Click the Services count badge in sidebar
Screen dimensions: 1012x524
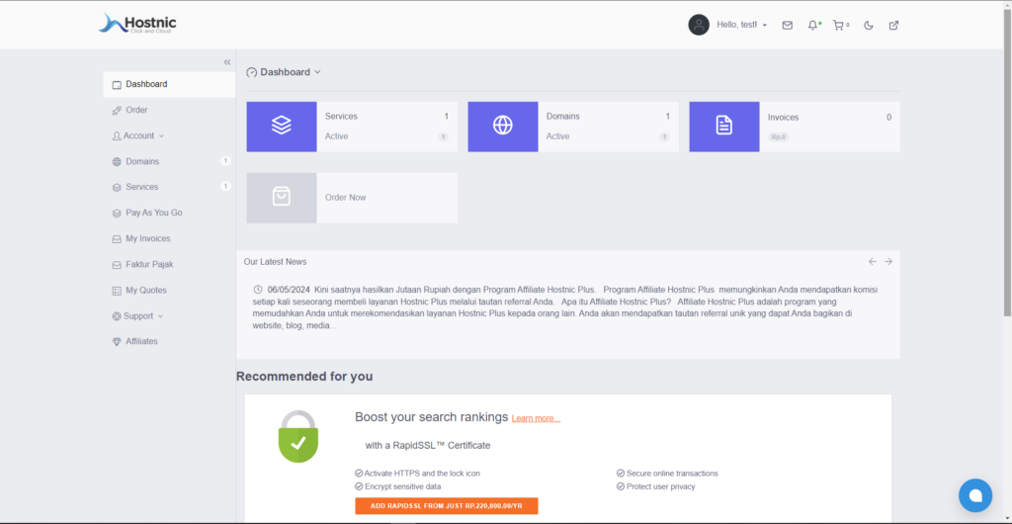tap(225, 186)
